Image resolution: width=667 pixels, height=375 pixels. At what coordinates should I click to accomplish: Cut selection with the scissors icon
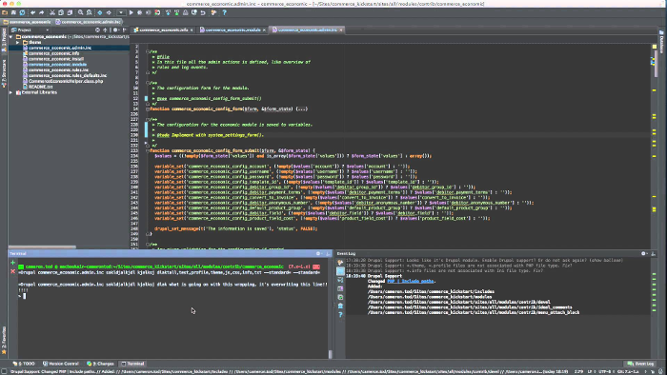pos(52,12)
